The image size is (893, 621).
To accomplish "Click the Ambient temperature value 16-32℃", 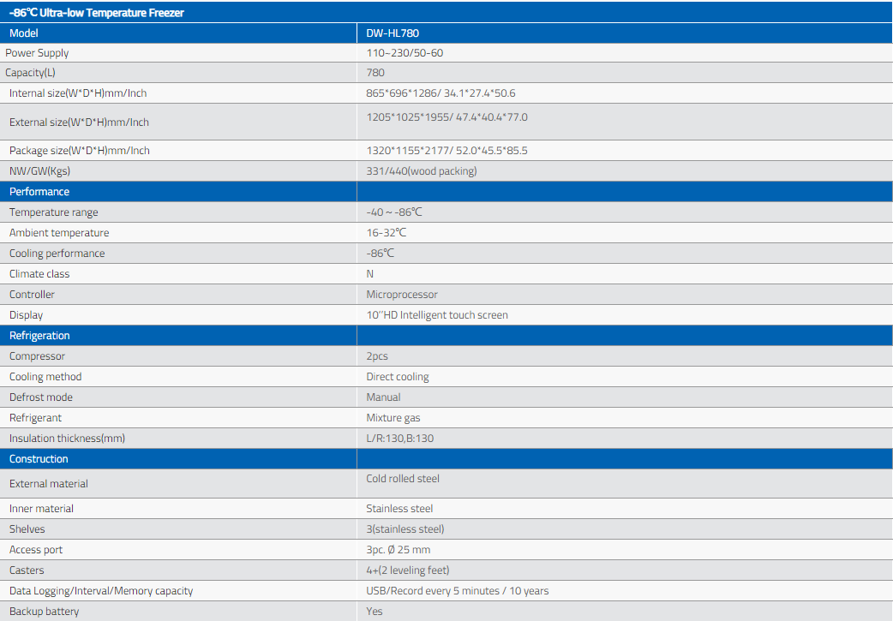I will [x=387, y=233].
